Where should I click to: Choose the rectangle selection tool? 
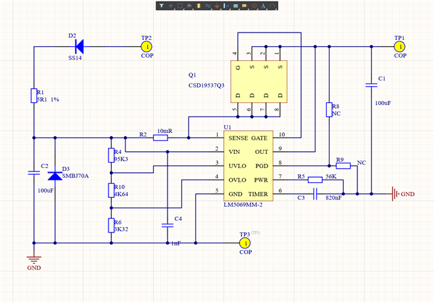tap(180, 5)
